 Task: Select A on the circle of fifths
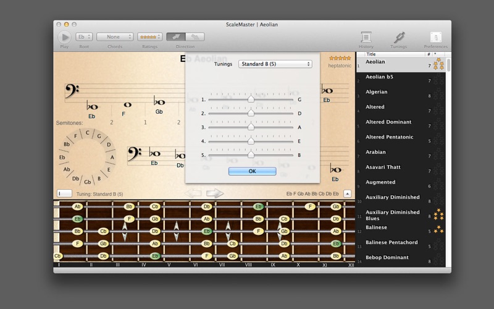point(112,158)
